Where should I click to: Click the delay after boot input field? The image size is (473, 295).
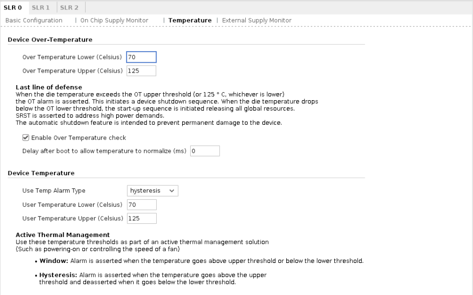[x=205, y=151]
